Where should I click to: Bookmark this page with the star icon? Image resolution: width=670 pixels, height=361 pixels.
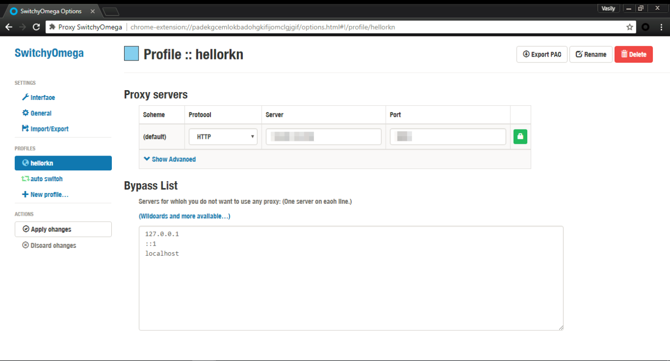630,27
